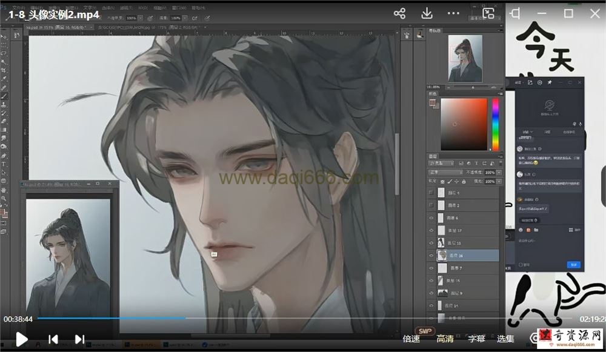Select the Lasso tool
This screenshot has height=352, width=606.
coord(4,53)
